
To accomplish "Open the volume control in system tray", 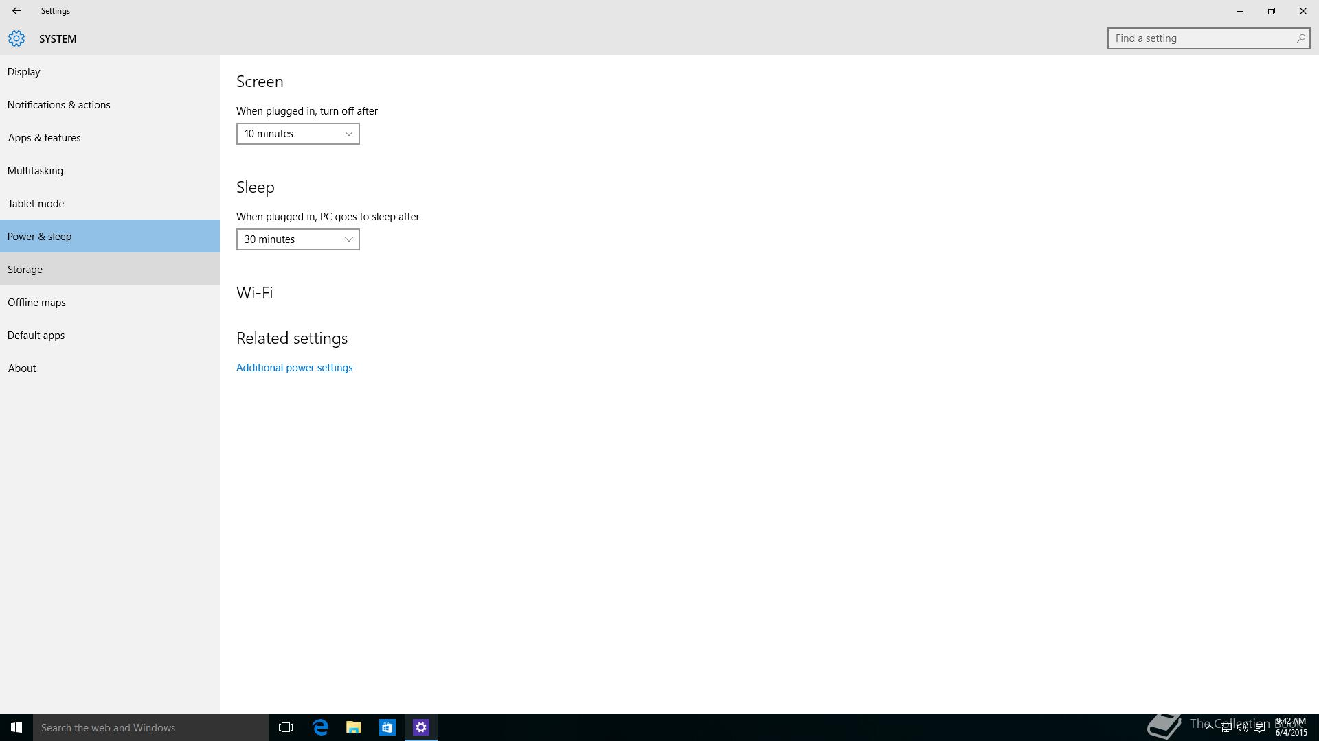I will pyautogui.click(x=1242, y=727).
